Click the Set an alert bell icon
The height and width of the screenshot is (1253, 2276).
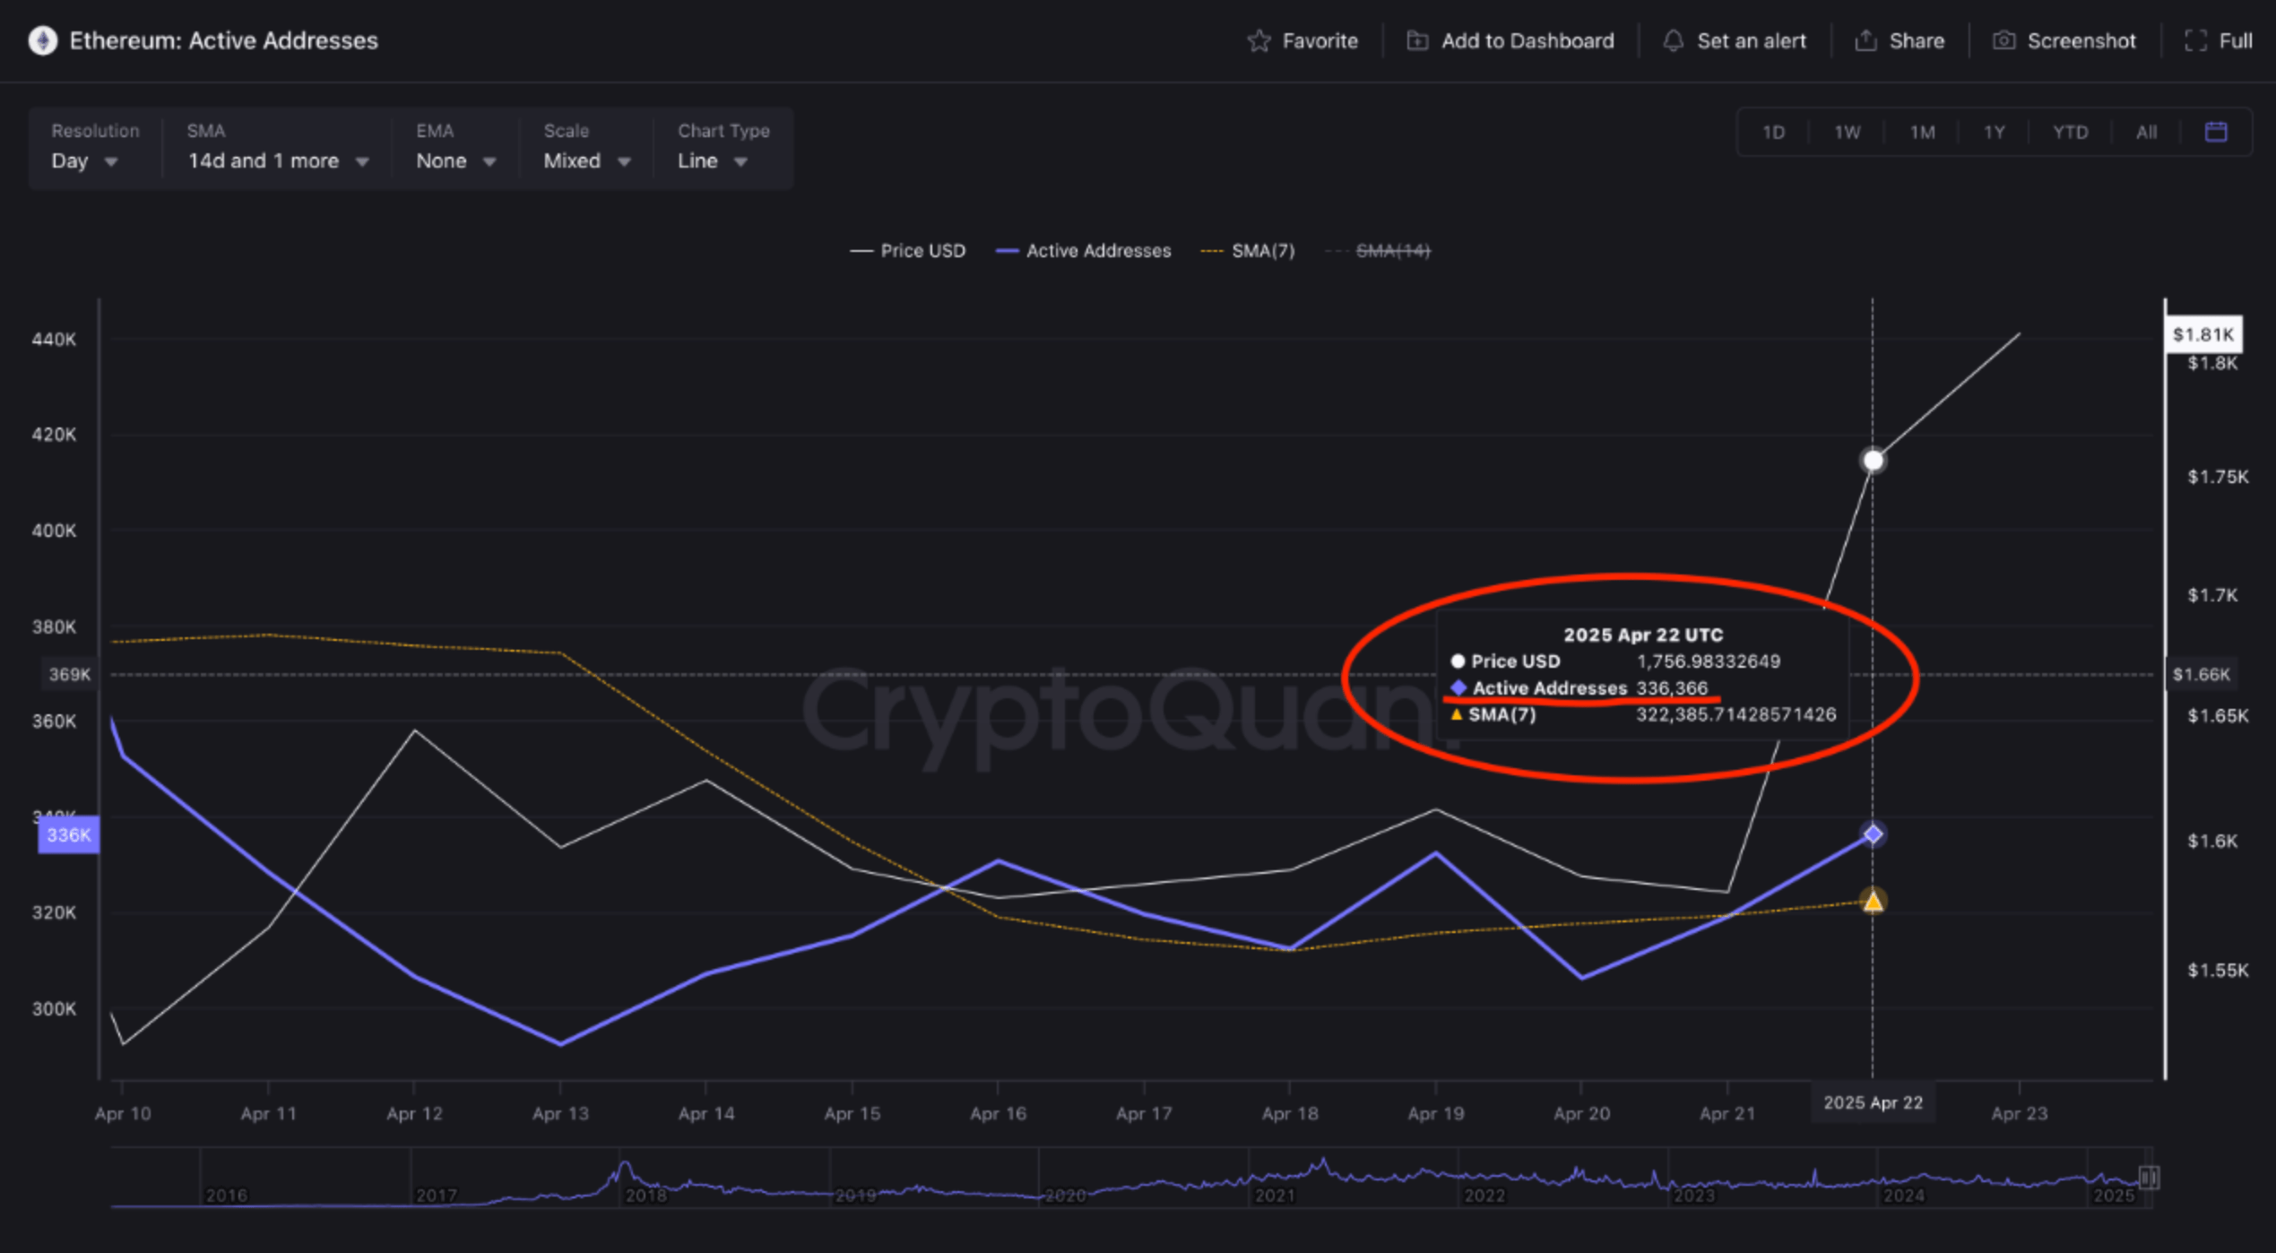[x=1673, y=41]
